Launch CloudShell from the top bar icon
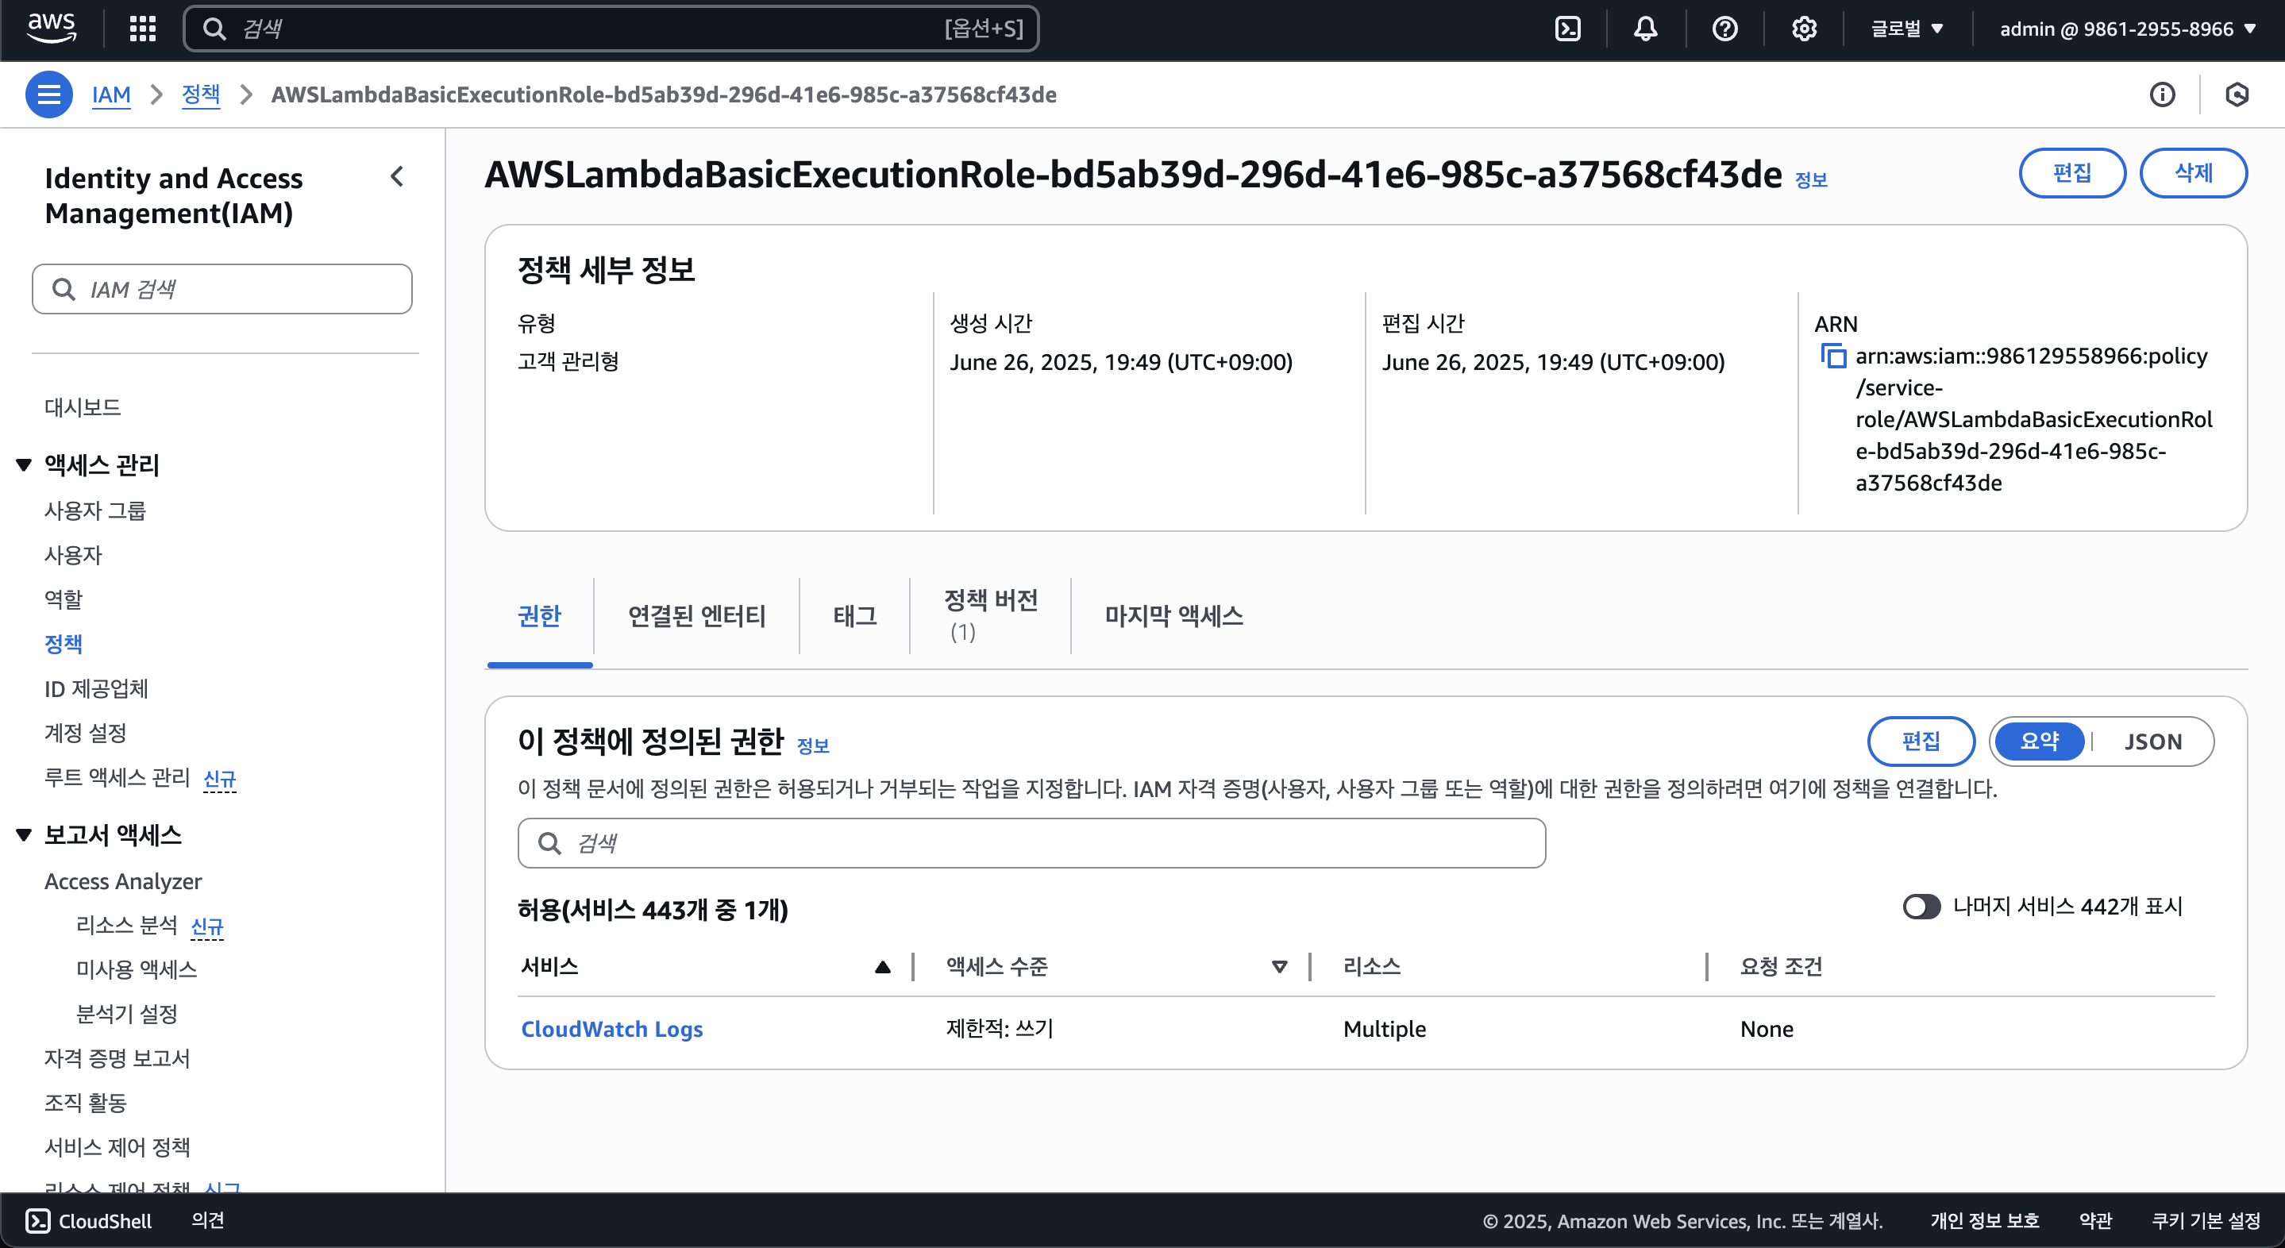Image resolution: width=2285 pixels, height=1248 pixels. [x=1567, y=29]
